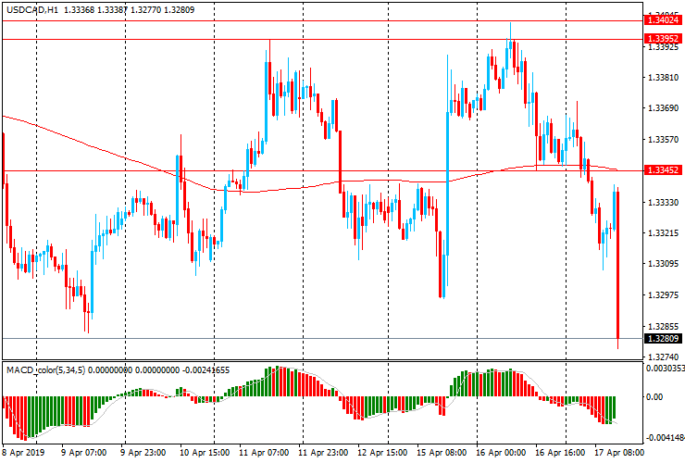Click the 1.32740 price scale value

(x=663, y=357)
